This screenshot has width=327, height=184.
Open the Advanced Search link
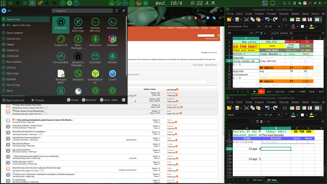[x=212, y=39]
